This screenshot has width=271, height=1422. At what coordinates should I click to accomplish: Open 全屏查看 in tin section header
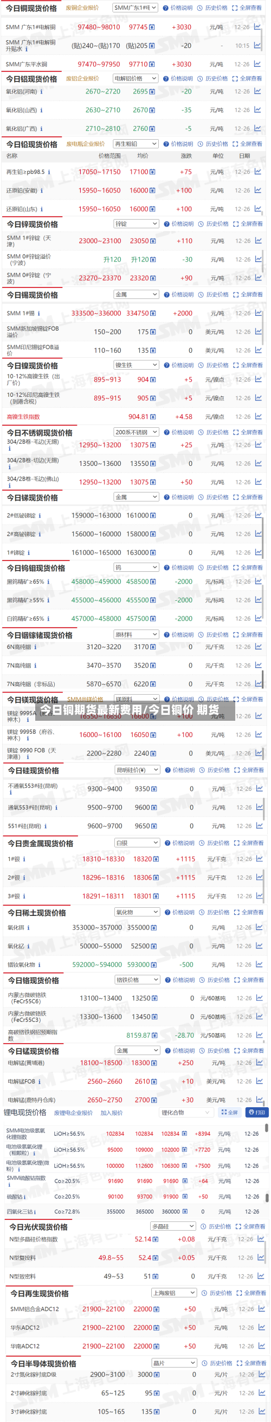tap(248, 295)
